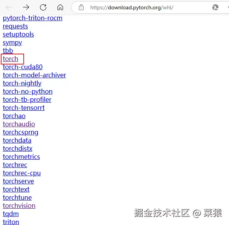Click the Edge icon in the address bar
The image size is (229, 225).
pos(215,7)
